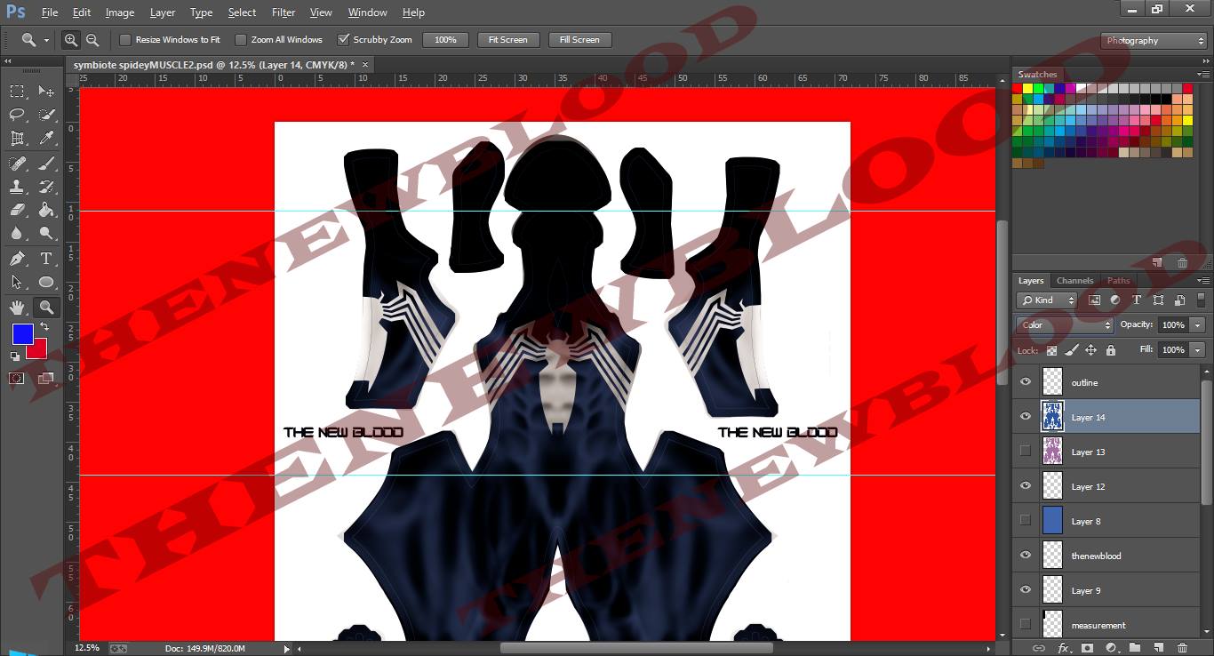This screenshot has height=656, width=1214.
Task: Click the 100% zoom button
Action: (x=445, y=40)
